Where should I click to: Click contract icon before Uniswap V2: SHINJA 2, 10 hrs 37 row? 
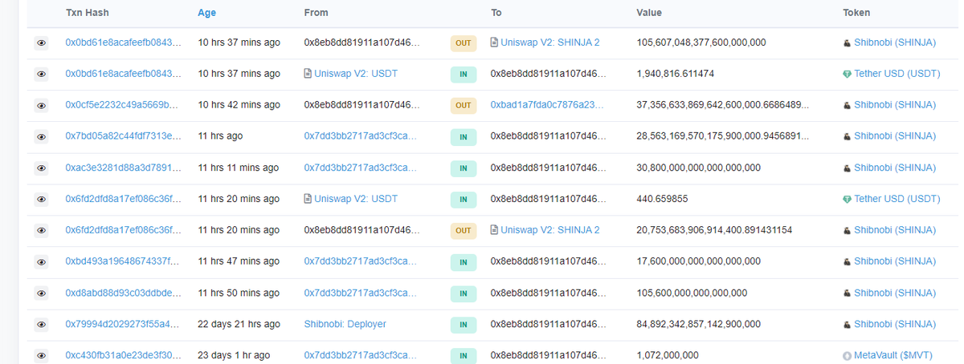[x=494, y=42]
